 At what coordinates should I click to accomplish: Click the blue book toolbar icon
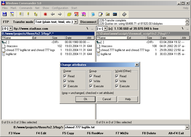tap(93, 14)
